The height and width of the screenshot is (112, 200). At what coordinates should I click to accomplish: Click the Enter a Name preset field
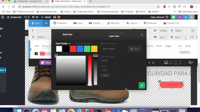point(113,49)
